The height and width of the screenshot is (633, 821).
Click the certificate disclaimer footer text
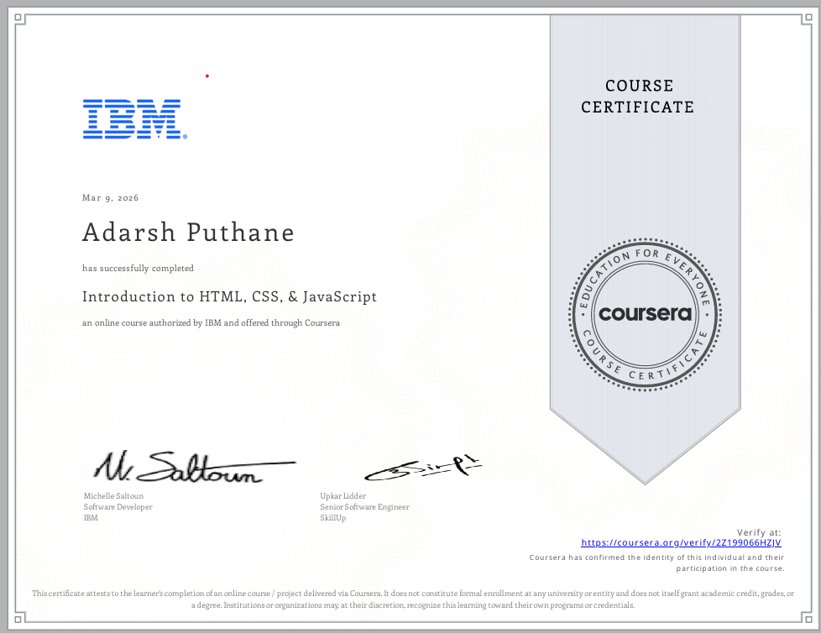click(412, 599)
